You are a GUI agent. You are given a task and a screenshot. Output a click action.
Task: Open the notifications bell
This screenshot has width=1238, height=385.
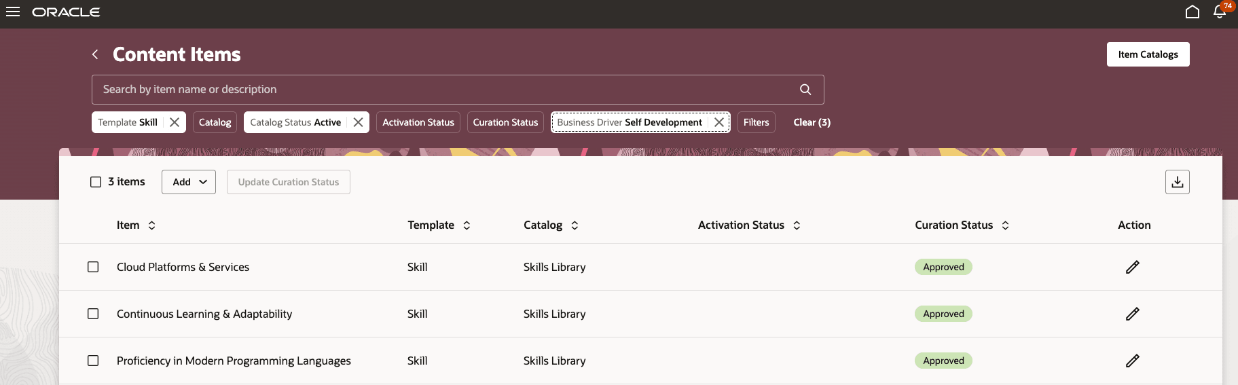click(1220, 12)
